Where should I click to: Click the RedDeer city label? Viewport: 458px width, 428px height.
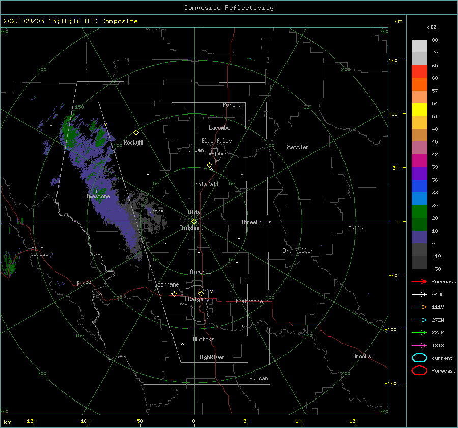pos(216,154)
